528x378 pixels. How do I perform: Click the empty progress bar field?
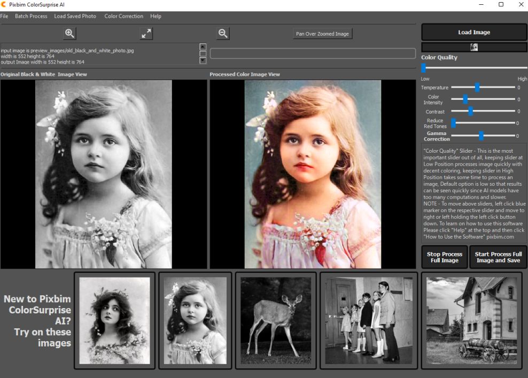[313, 53]
